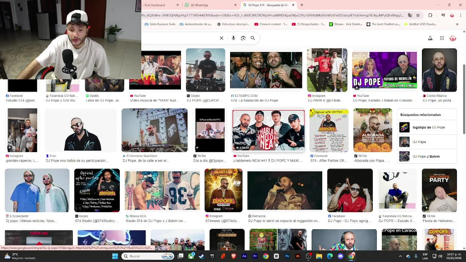Click the 'DJ Pope, de la calle a ser el' caption
Image resolution: width=466 pixels, height=262 pixels.
(146, 160)
